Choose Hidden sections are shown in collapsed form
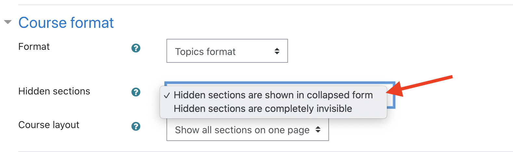The image size is (513, 152). pyautogui.click(x=273, y=95)
